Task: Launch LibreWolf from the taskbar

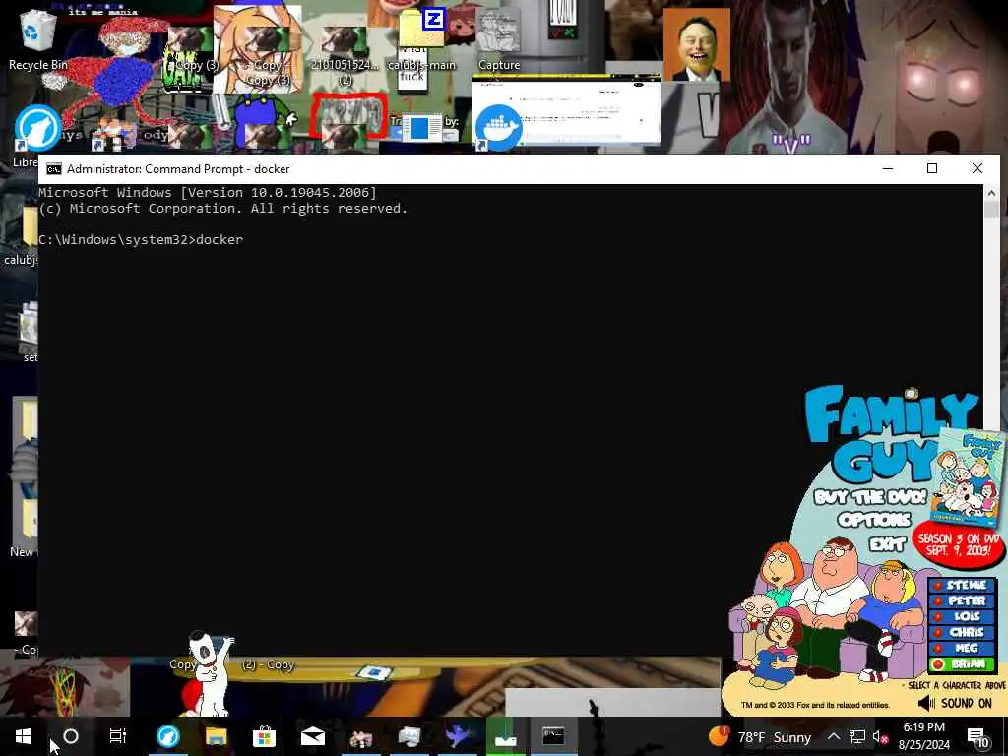Action: click(167, 736)
